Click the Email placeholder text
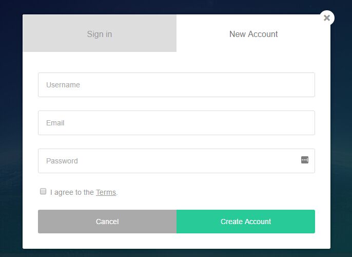Image resolution: width=352 pixels, height=257 pixels. [55, 123]
